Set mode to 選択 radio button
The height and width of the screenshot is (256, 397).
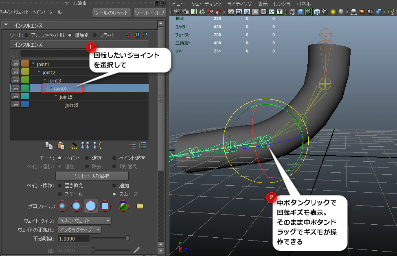click(87, 158)
